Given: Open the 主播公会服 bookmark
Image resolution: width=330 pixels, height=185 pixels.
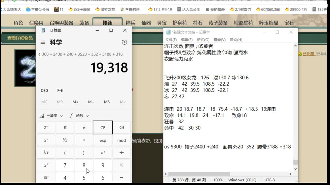Looking at the screenshot, I should (38, 10).
